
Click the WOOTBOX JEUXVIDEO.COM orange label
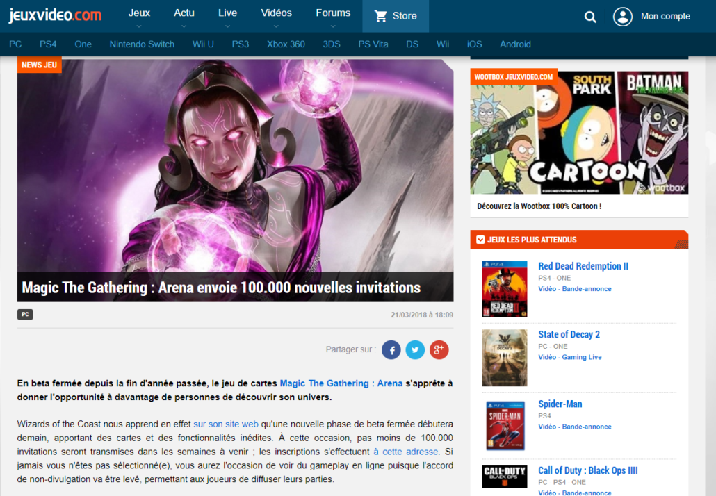coord(514,76)
